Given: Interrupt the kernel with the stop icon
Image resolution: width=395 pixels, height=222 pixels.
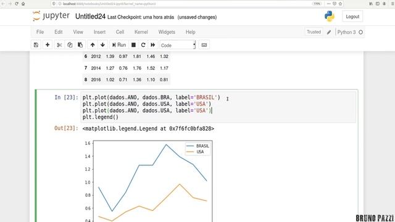Looking at the screenshot, I should coord(133,45).
